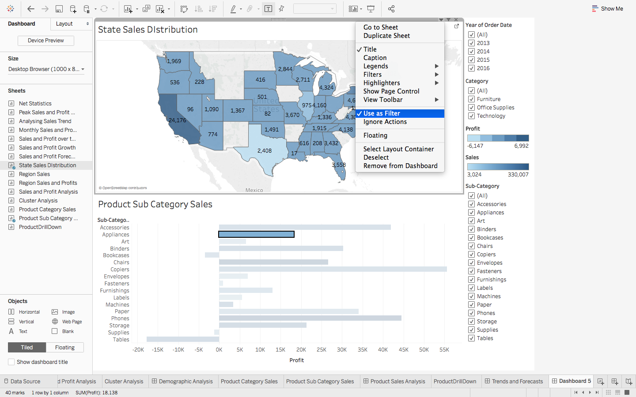Click the Profit color legend bar

[x=498, y=138]
